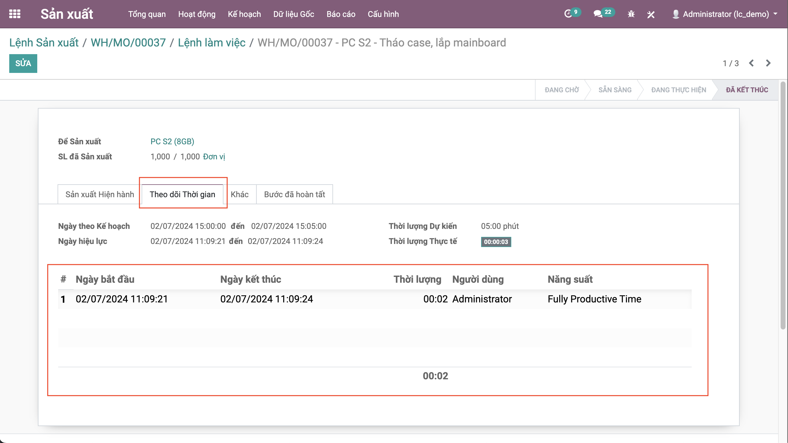
Task: Click the developer tools wrench icon
Action: point(651,14)
